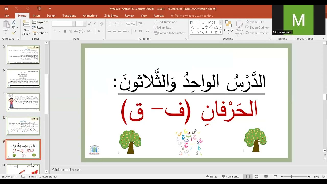Switch to the Slide Show tab
This screenshot has height=184, width=327.
tap(111, 16)
